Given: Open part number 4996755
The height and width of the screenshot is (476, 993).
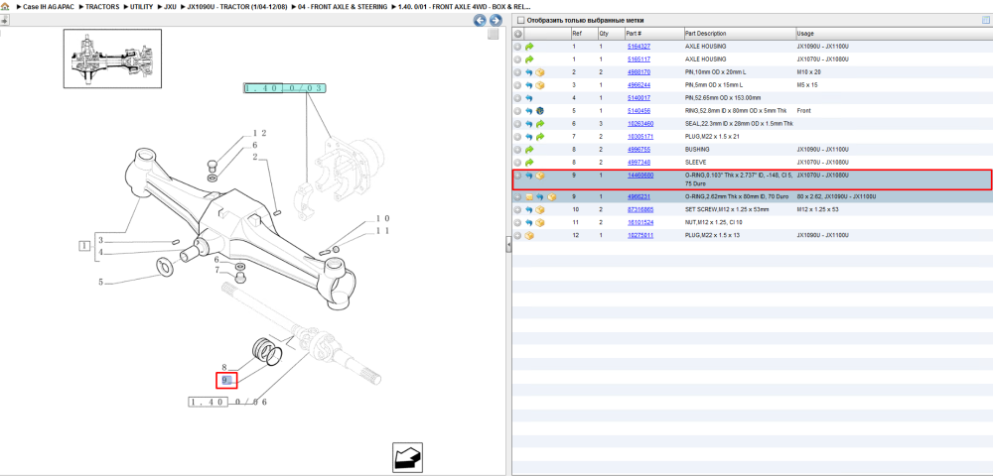Looking at the screenshot, I should (638, 149).
